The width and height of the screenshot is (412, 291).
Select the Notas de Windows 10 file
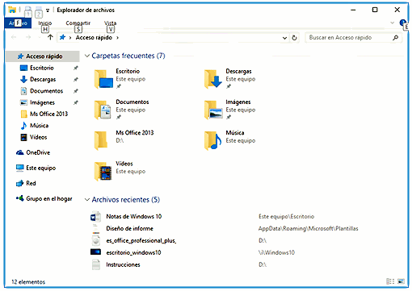(x=134, y=217)
